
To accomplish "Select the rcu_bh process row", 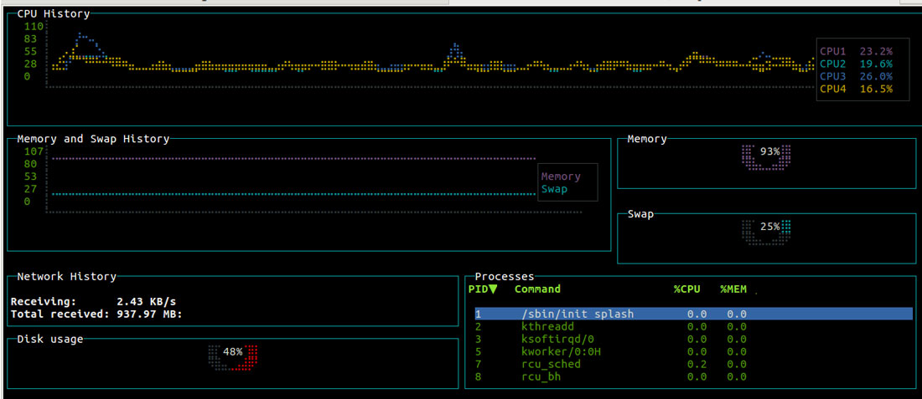I will pyautogui.click(x=611, y=376).
